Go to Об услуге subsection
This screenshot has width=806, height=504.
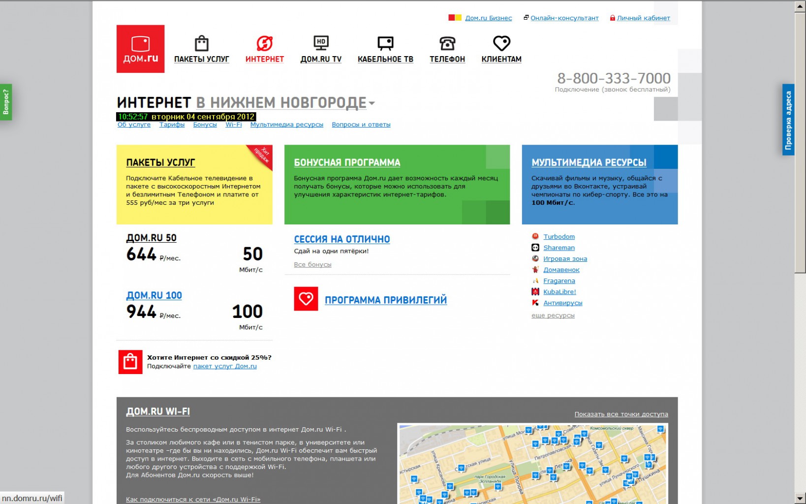[x=134, y=125]
